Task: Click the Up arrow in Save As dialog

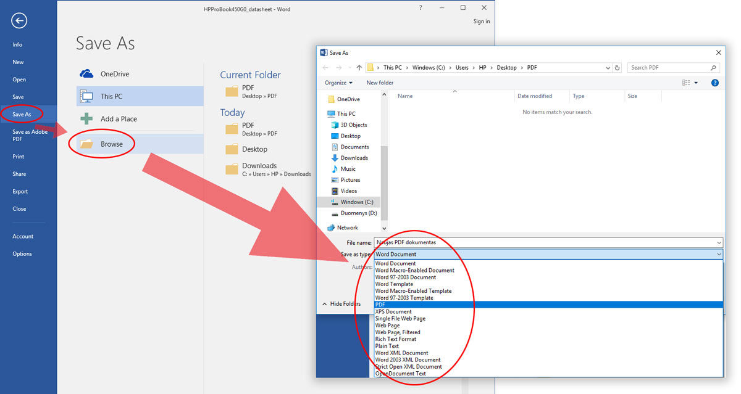Action: [359, 68]
